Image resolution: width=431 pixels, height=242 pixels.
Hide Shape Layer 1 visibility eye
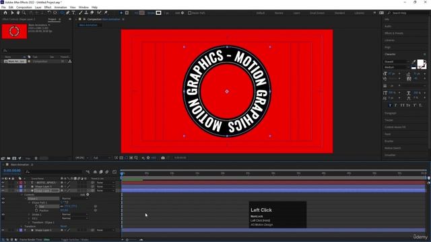pyautogui.click(x=3, y=230)
